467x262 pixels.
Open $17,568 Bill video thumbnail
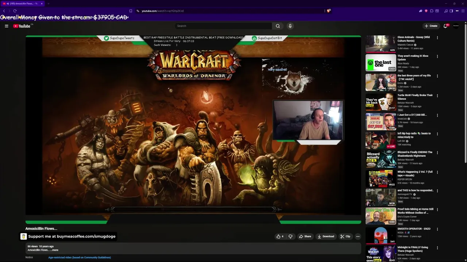point(381,122)
